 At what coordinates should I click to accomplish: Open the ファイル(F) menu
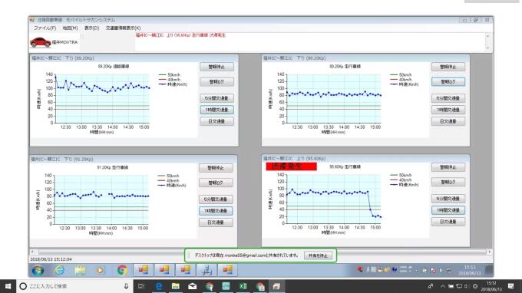coord(45,28)
